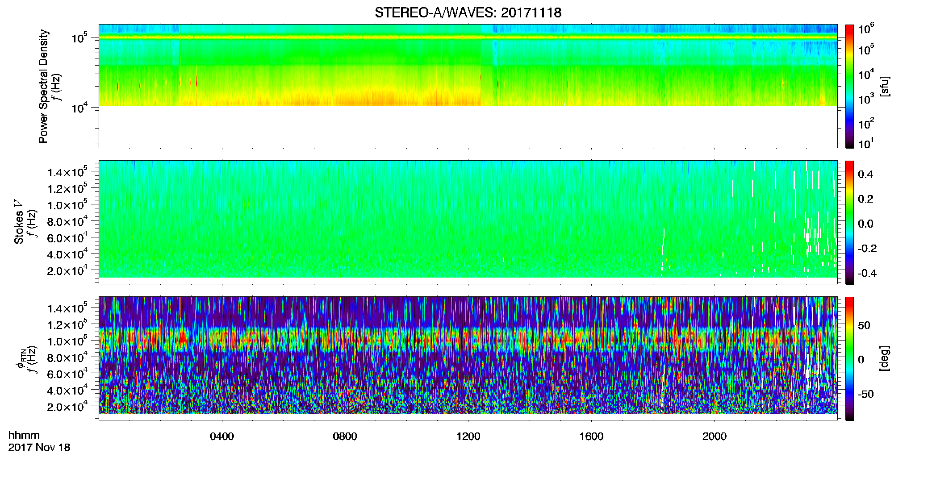936x482 pixels.
Task: Click the Power Spectral Density axis label
Action: click(44, 86)
